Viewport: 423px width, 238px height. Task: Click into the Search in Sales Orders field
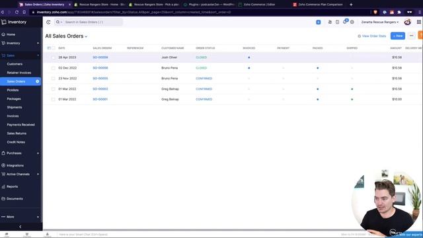pos(93,22)
